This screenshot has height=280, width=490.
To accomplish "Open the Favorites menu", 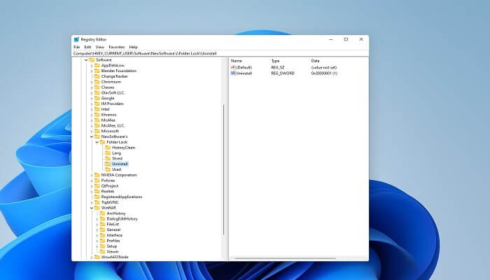I will click(116, 47).
